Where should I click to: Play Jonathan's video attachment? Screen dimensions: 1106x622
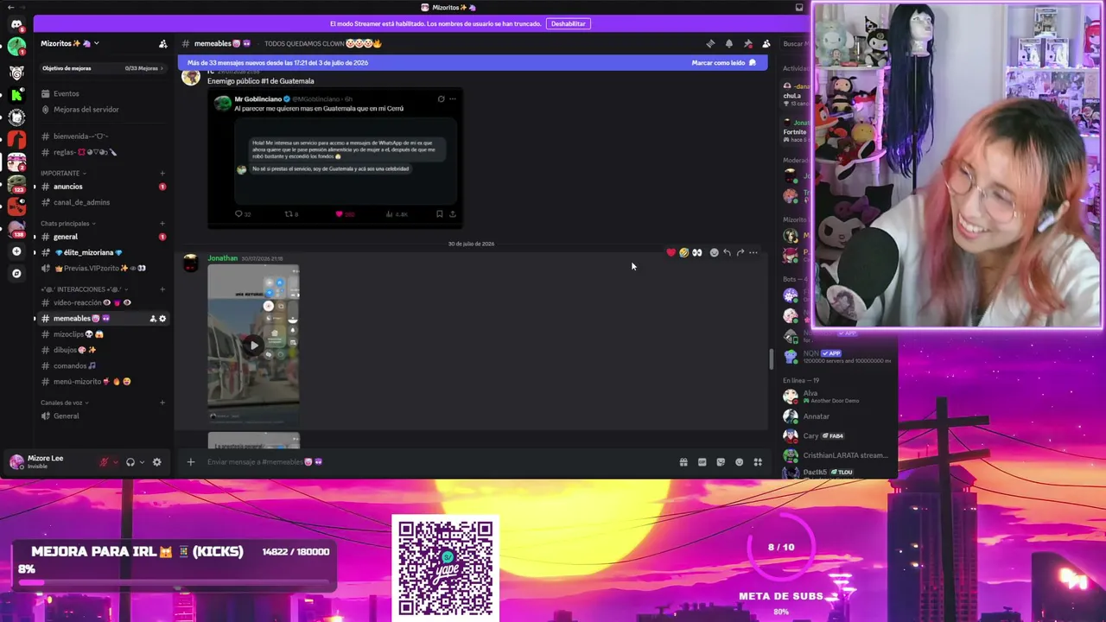pos(253,345)
